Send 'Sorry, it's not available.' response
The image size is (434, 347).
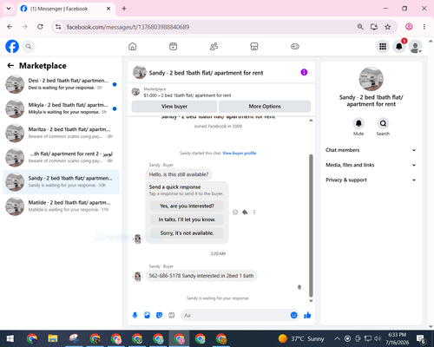click(x=187, y=233)
